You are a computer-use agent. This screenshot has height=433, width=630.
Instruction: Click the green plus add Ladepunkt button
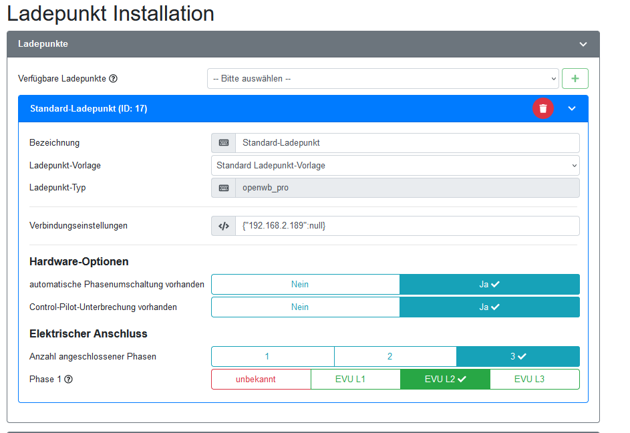pos(575,78)
